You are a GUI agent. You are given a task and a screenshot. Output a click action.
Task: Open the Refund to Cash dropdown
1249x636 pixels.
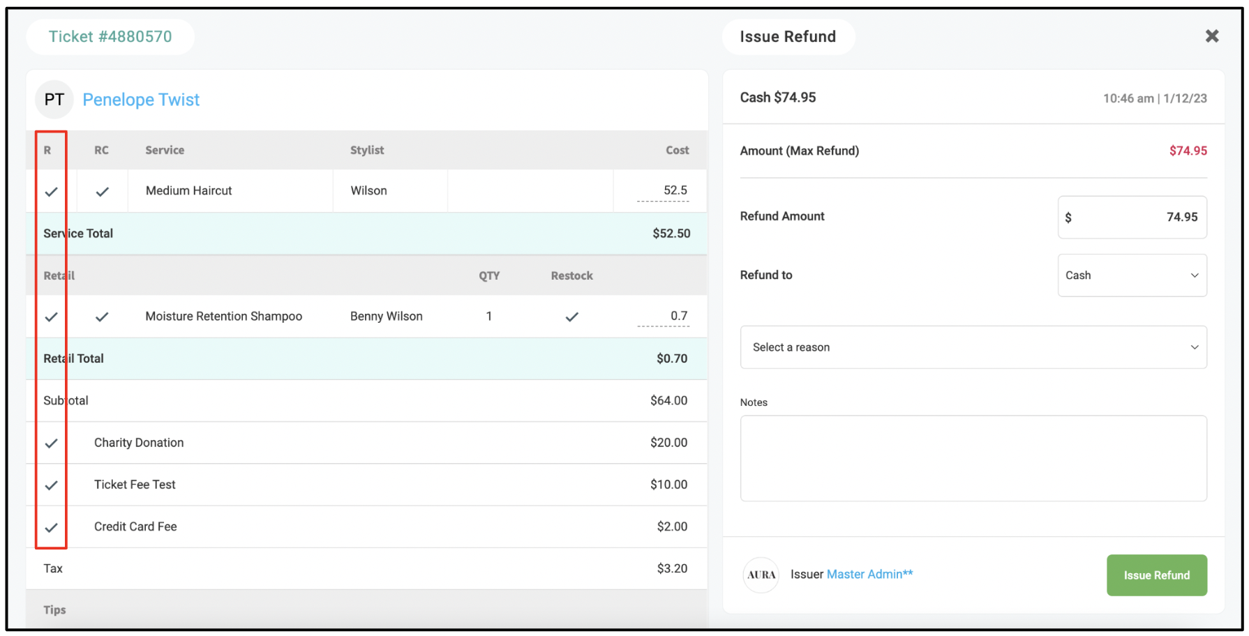pyautogui.click(x=1132, y=275)
